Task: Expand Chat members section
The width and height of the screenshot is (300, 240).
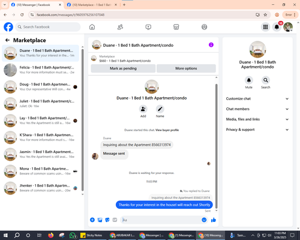Action: (257, 109)
